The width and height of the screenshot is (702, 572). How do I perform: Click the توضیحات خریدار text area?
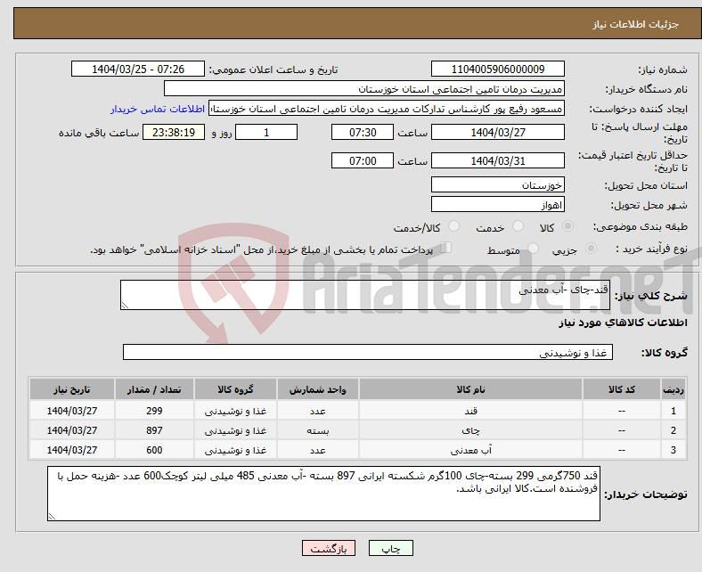(x=323, y=494)
